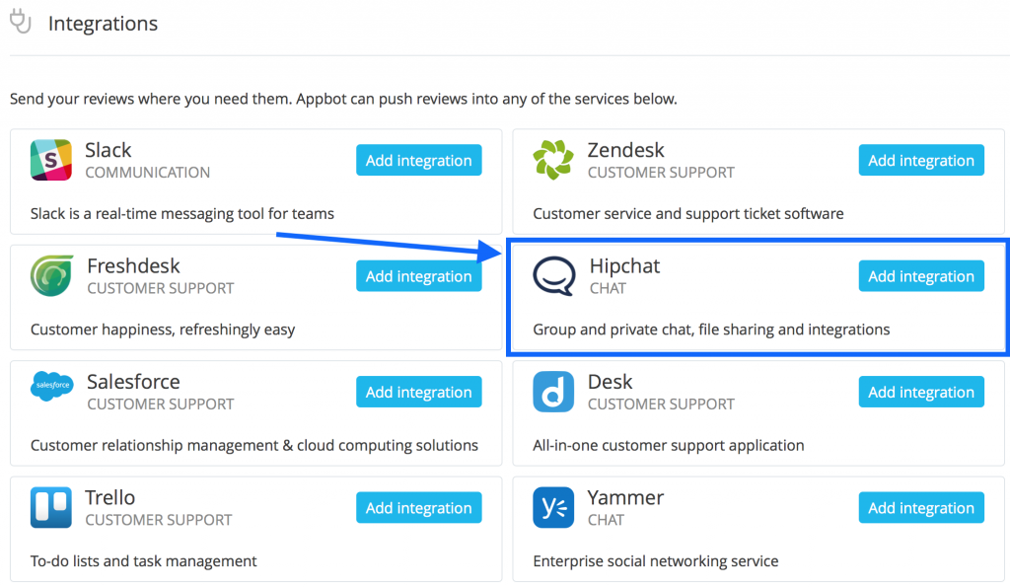Click the Trello logo icon

coord(51,507)
